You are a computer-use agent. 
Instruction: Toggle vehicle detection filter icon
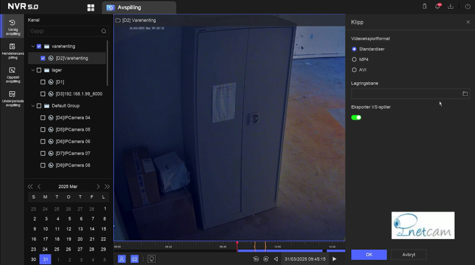click(135, 259)
